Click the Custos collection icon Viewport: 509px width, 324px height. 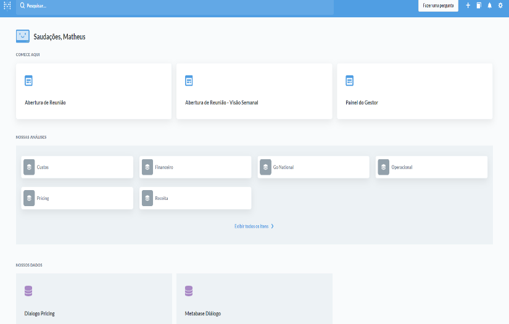tap(29, 167)
